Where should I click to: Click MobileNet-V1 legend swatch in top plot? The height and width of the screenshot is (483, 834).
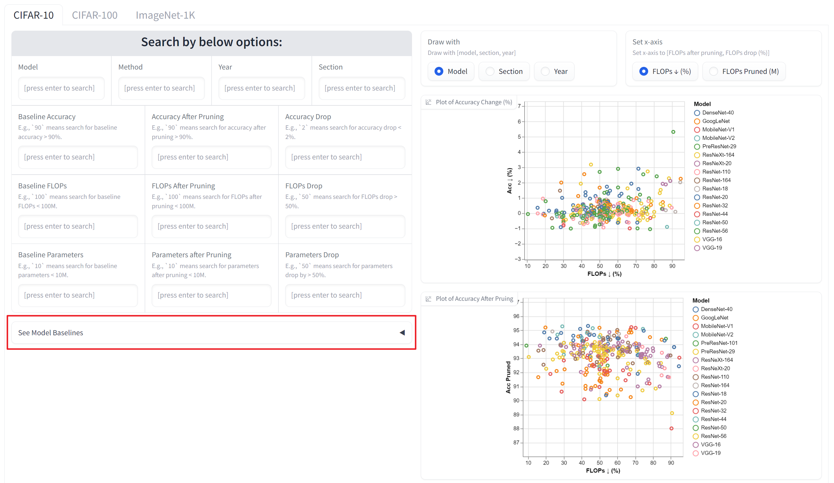coord(697,130)
